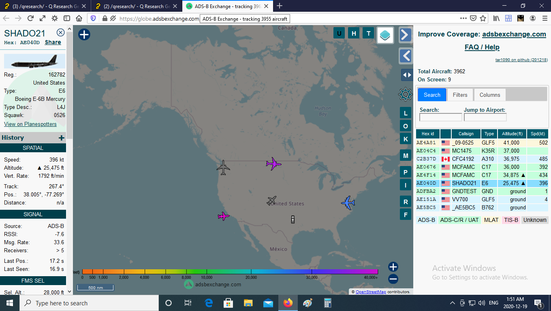Open Firefox from the taskbar
This screenshot has height=311, width=551.
tap(288, 303)
